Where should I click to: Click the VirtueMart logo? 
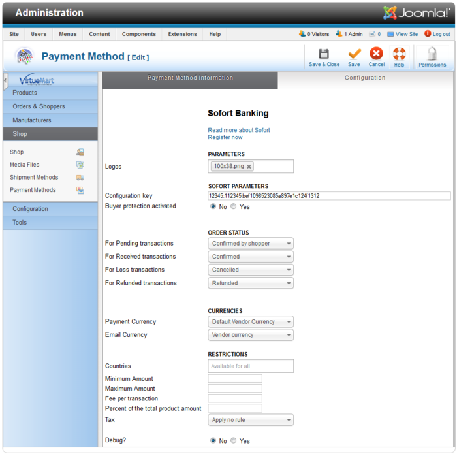pyautogui.click(x=37, y=79)
